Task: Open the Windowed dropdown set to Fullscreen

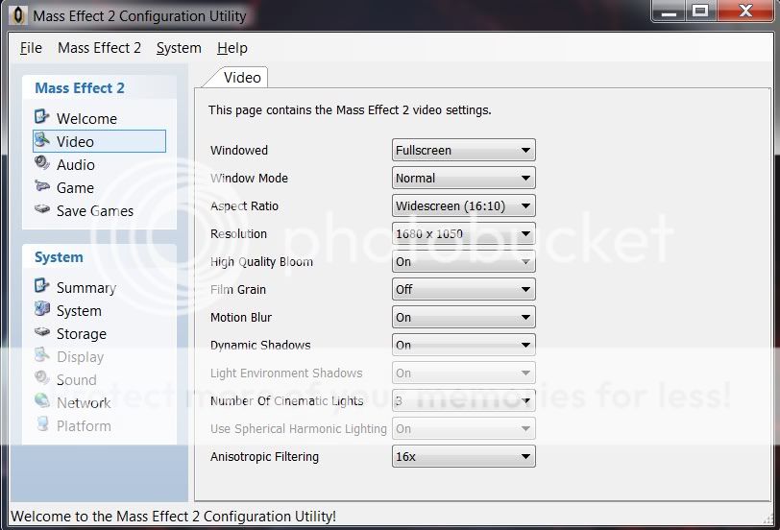Action: tap(464, 150)
